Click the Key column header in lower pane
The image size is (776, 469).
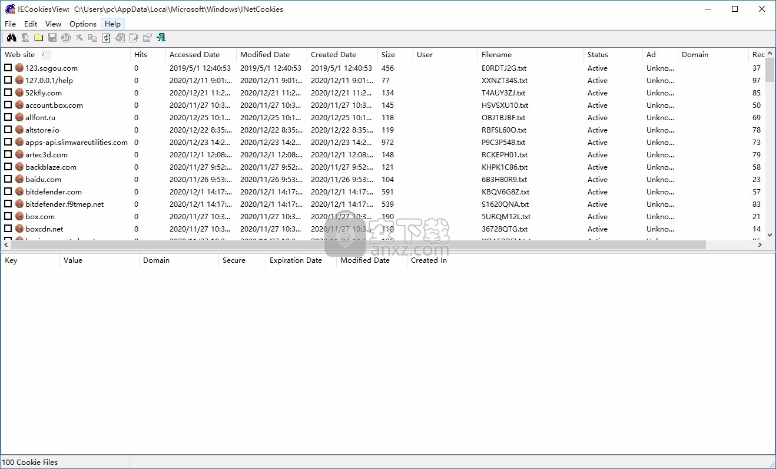(30, 260)
